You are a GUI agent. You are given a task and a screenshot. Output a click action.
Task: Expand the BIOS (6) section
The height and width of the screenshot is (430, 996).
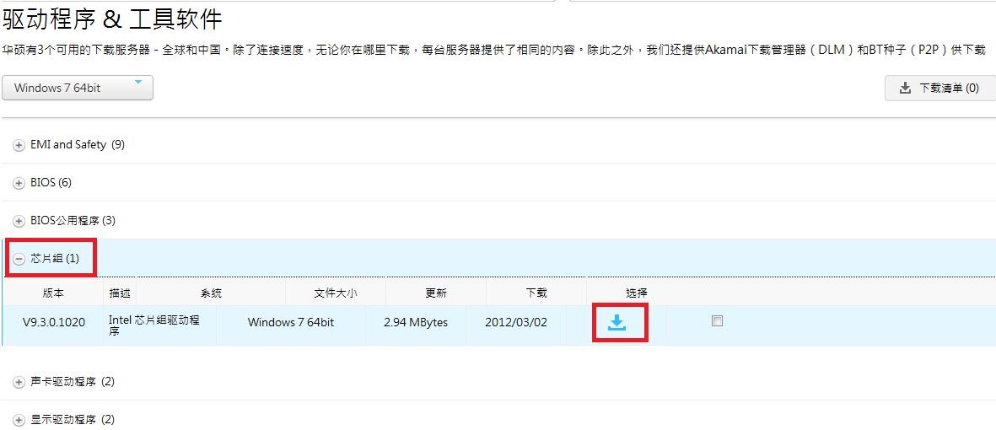pos(19,183)
